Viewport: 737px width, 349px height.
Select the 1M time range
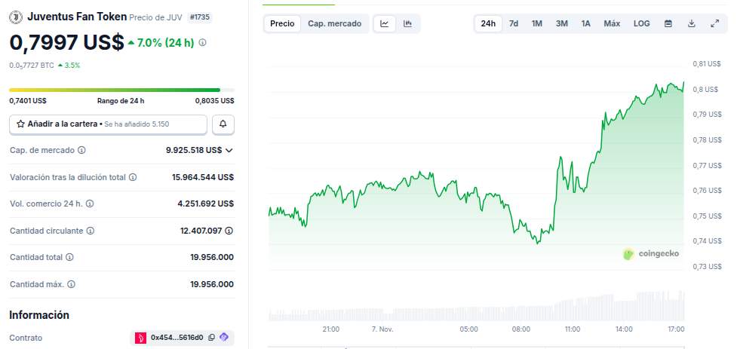(536, 24)
